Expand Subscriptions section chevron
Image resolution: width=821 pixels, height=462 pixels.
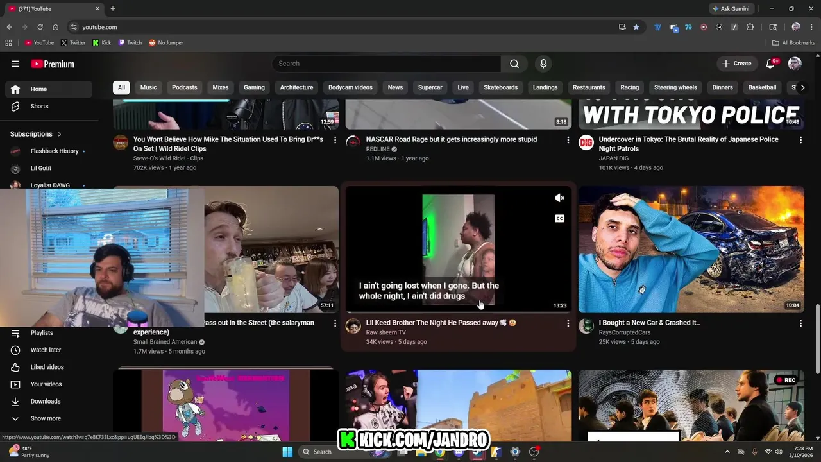click(60, 134)
